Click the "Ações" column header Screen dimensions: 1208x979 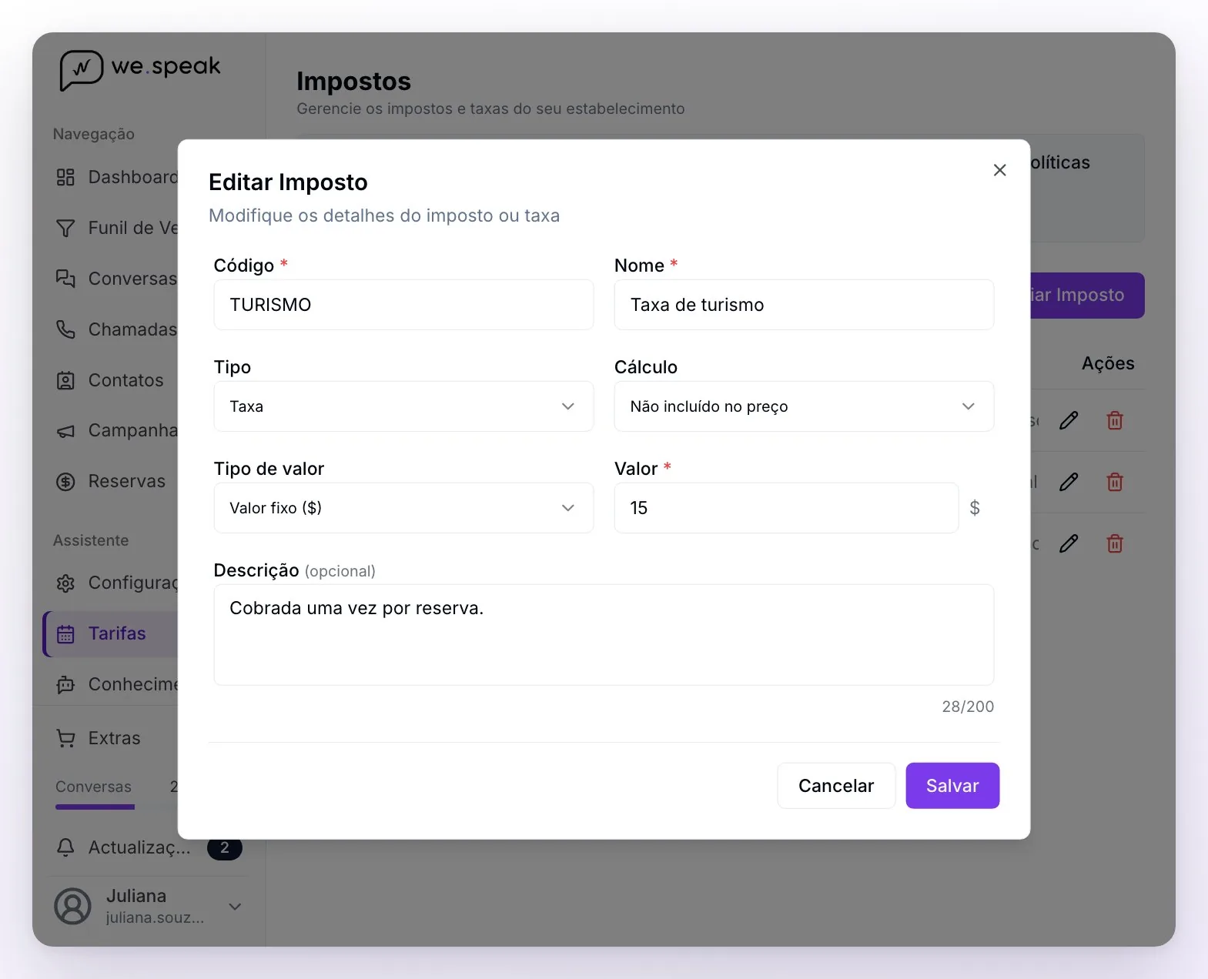[1108, 364]
